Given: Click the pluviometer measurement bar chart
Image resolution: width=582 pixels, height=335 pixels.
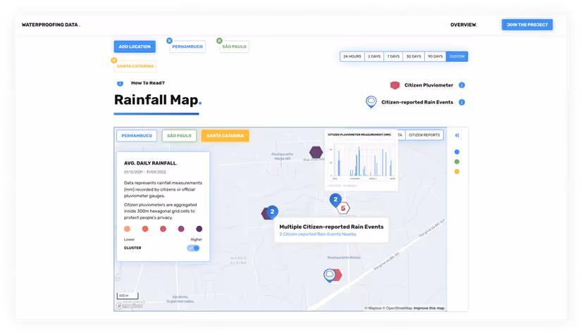Looking at the screenshot, I should (362, 162).
